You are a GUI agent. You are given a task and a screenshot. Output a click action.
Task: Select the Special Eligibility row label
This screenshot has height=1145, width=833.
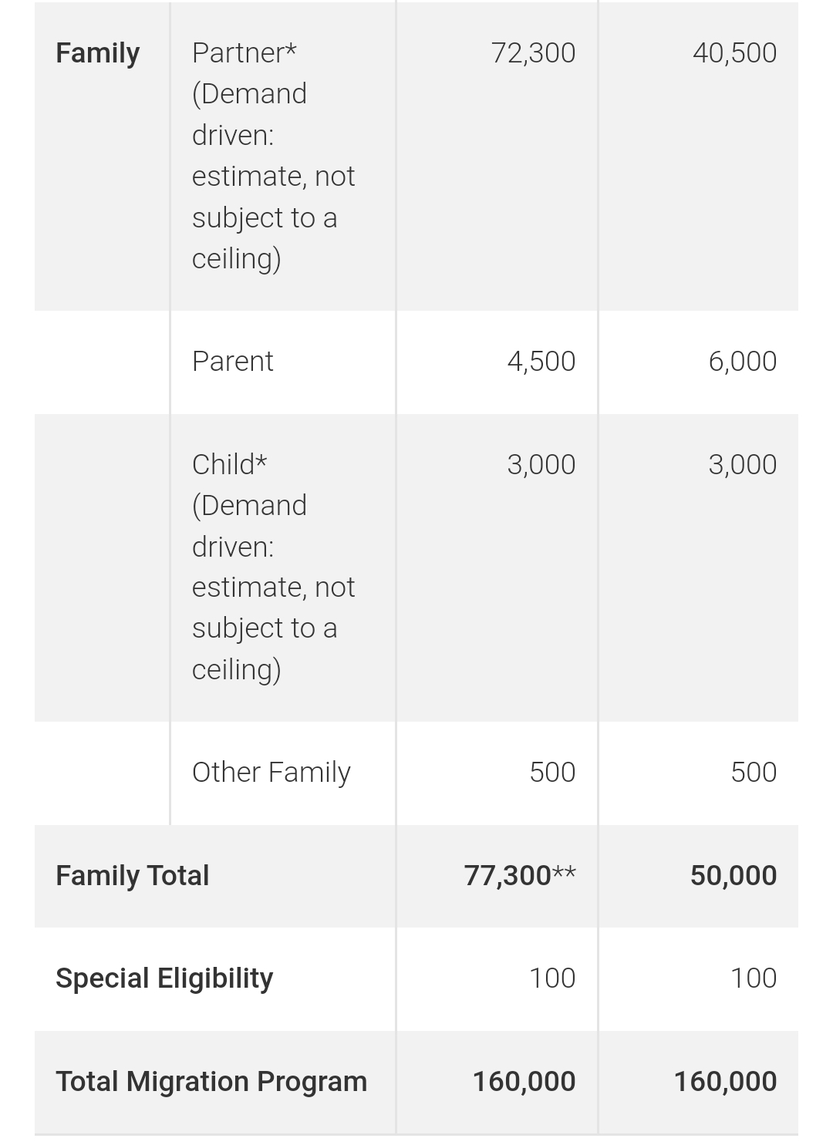pyautogui.click(x=164, y=978)
